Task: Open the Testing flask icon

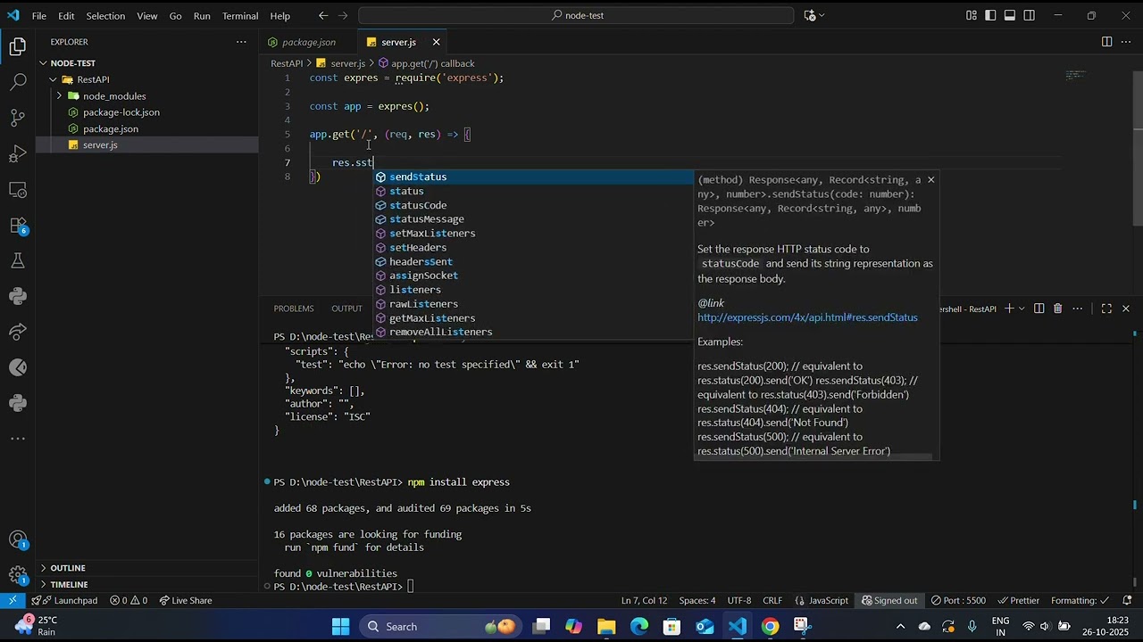Action: coord(18,261)
